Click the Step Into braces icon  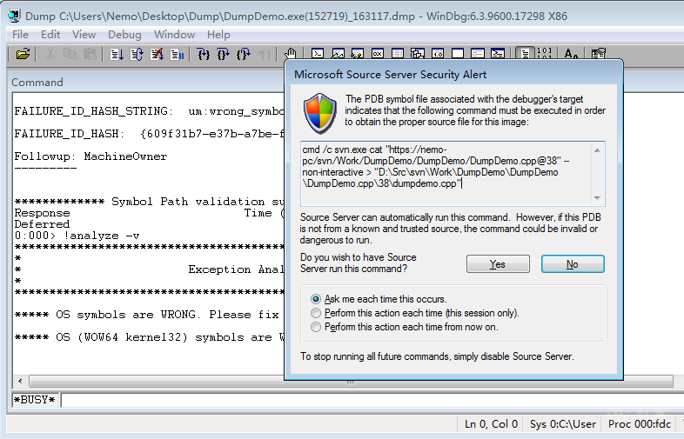(x=204, y=54)
